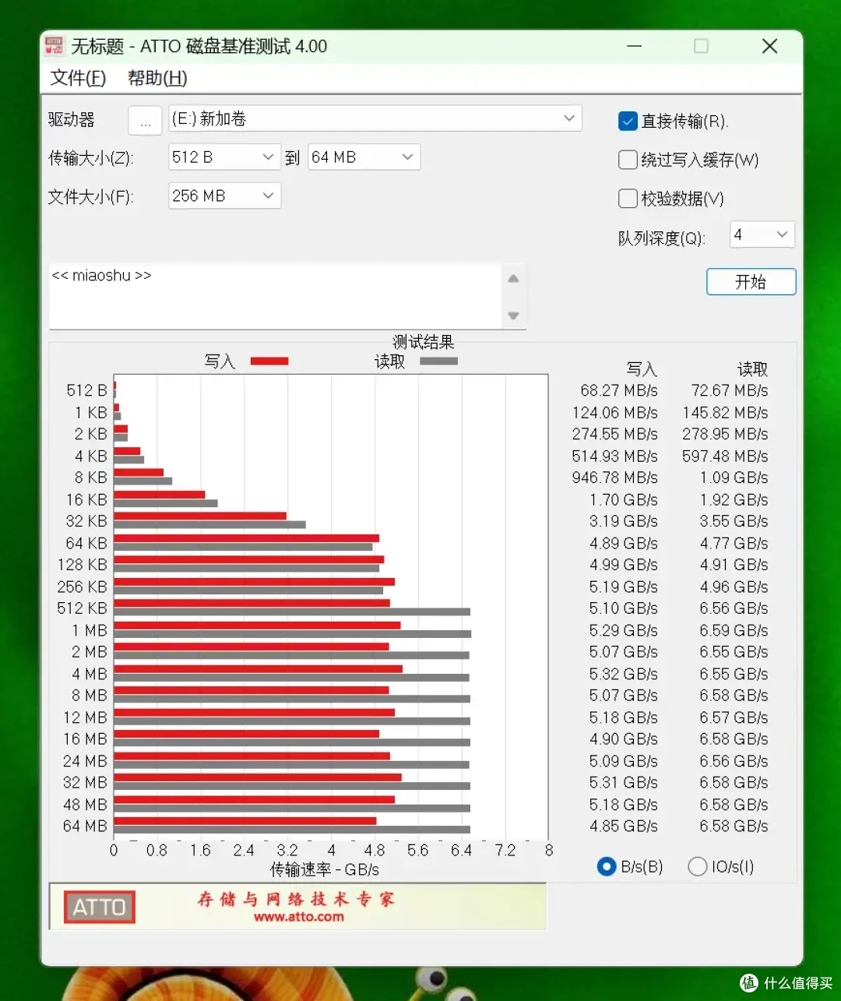
Task: Click the 946.78 MB/s write value
Action: pyautogui.click(x=615, y=478)
